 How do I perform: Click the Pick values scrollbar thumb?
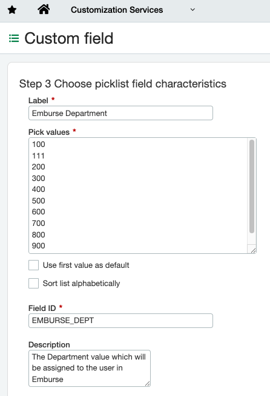point(252,186)
